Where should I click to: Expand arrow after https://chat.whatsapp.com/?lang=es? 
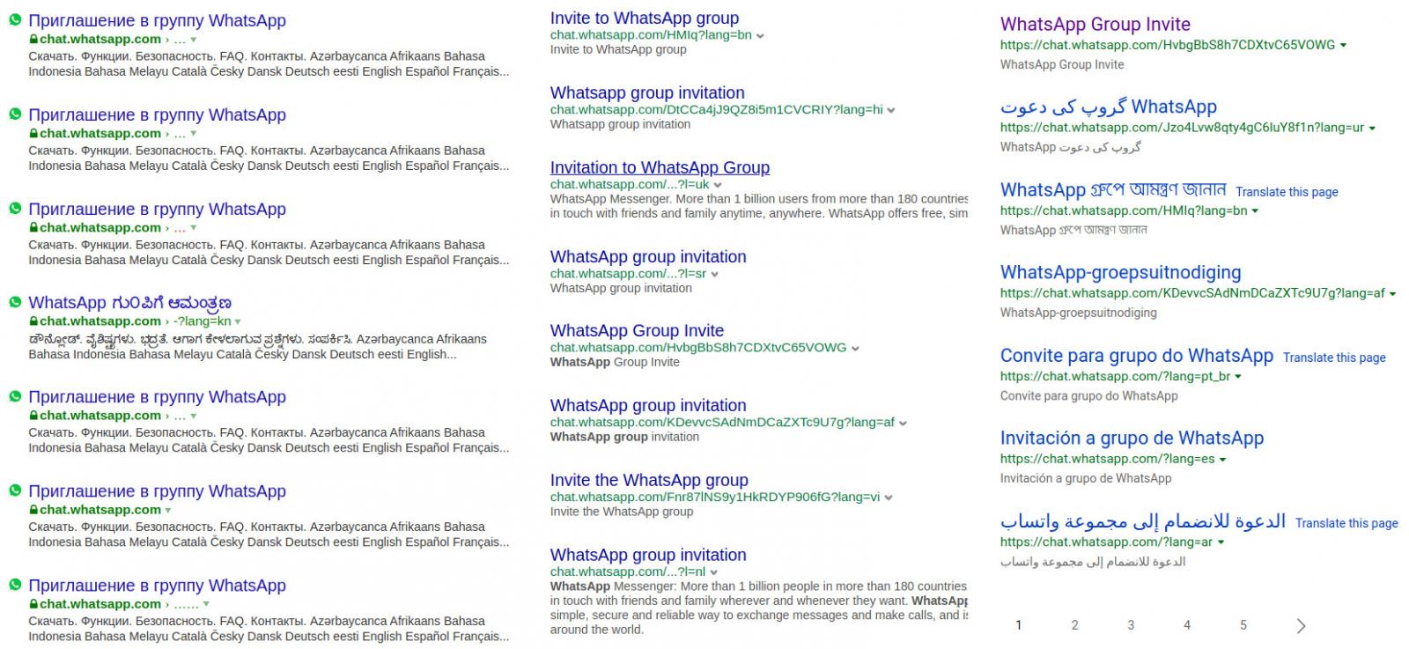1222,460
